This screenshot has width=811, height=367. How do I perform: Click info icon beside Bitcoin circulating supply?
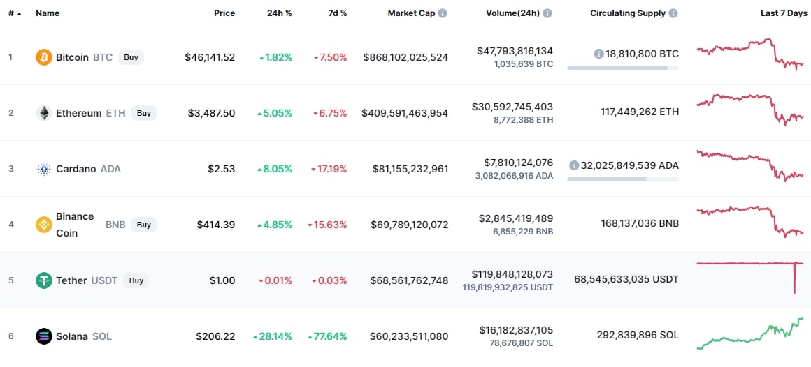[x=599, y=54]
